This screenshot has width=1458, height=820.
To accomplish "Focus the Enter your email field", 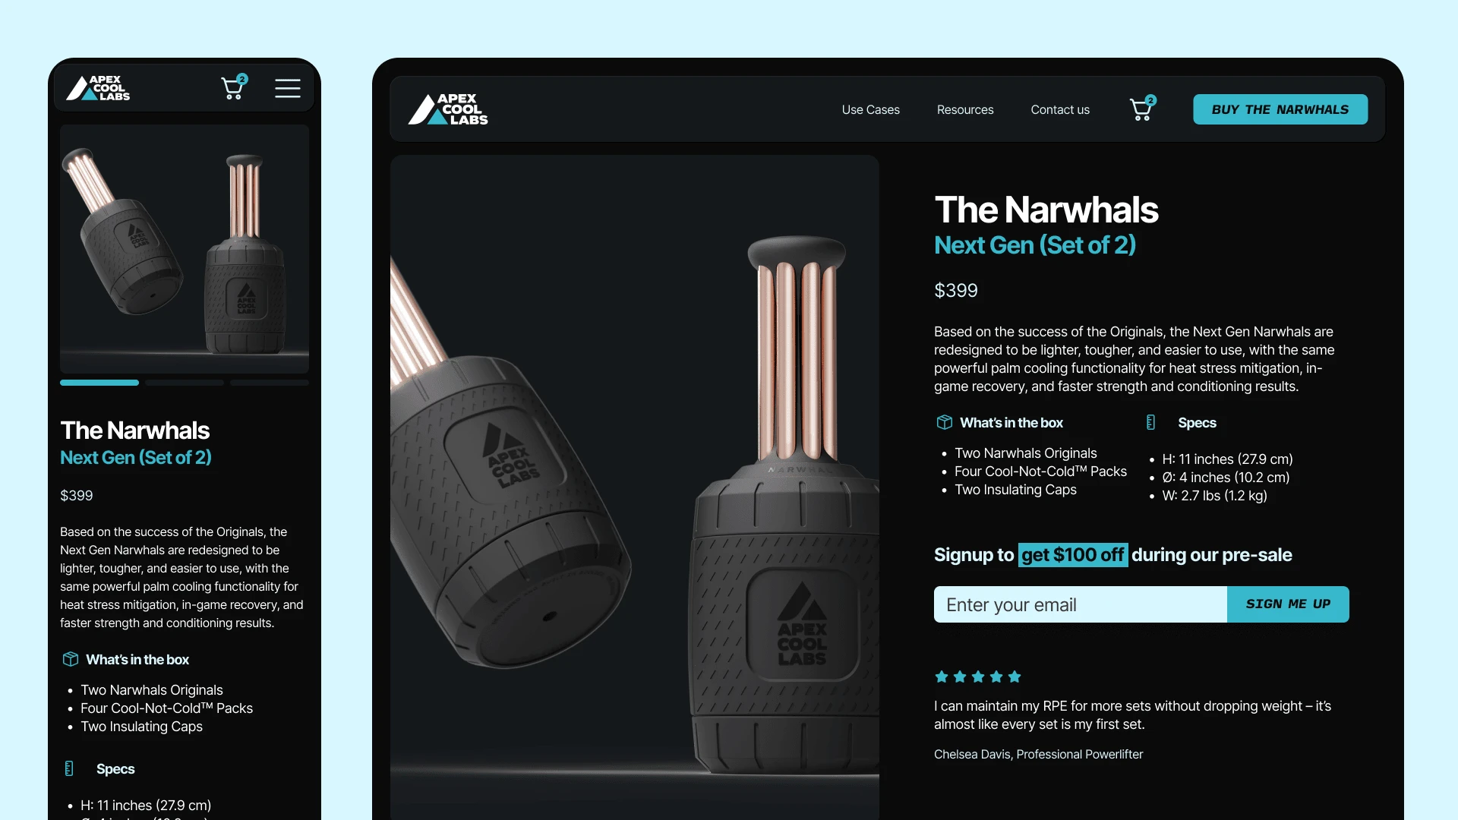I will tap(1080, 604).
